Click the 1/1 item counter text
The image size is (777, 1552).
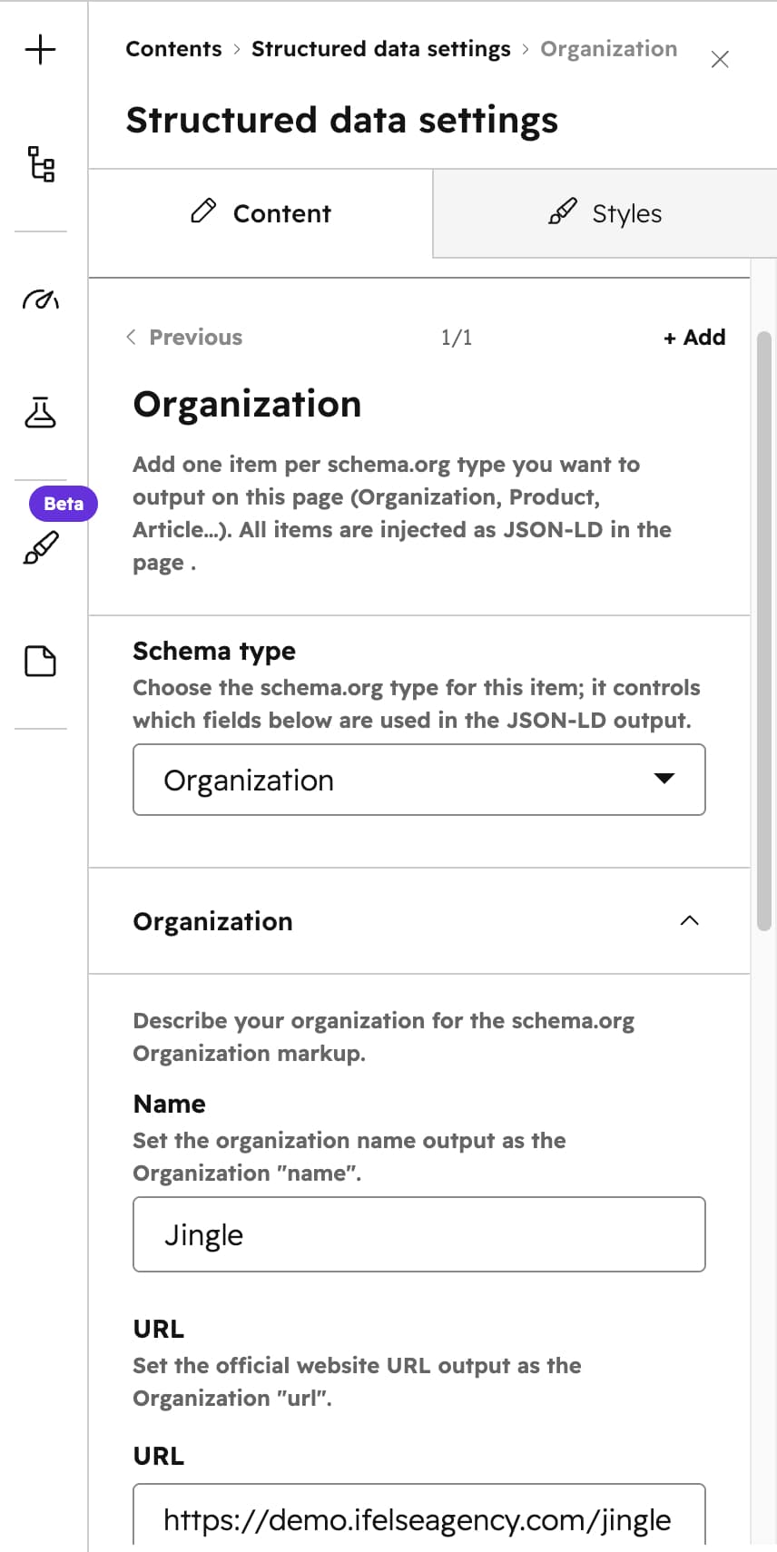point(457,338)
